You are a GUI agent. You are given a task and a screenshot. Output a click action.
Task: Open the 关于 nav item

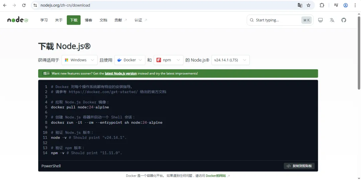59,20
